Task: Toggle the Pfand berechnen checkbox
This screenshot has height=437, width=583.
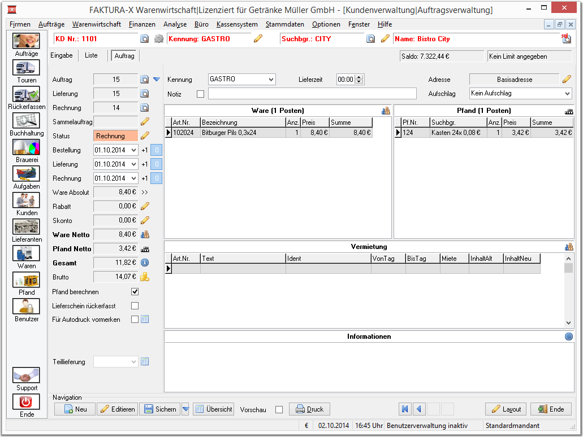Action: 135,292
